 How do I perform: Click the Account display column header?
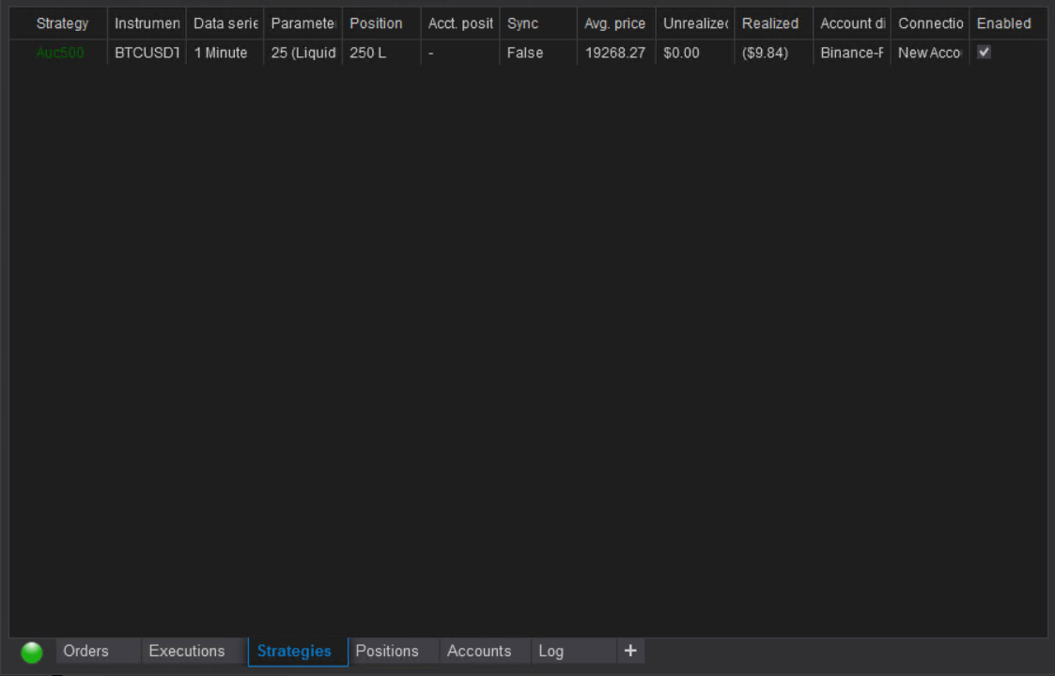coord(852,23)
